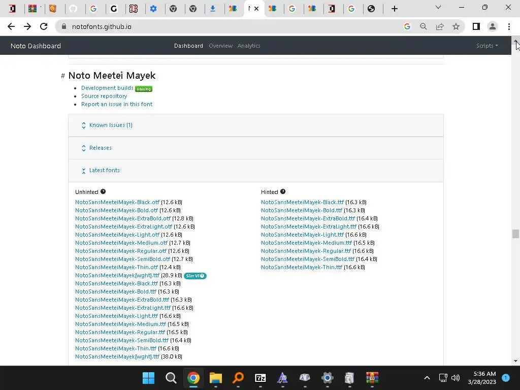
Task: Open the Development builds link
Action: pyautogui.click(x=107, y=88)
